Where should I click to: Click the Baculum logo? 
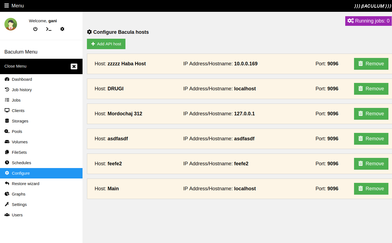372,6
